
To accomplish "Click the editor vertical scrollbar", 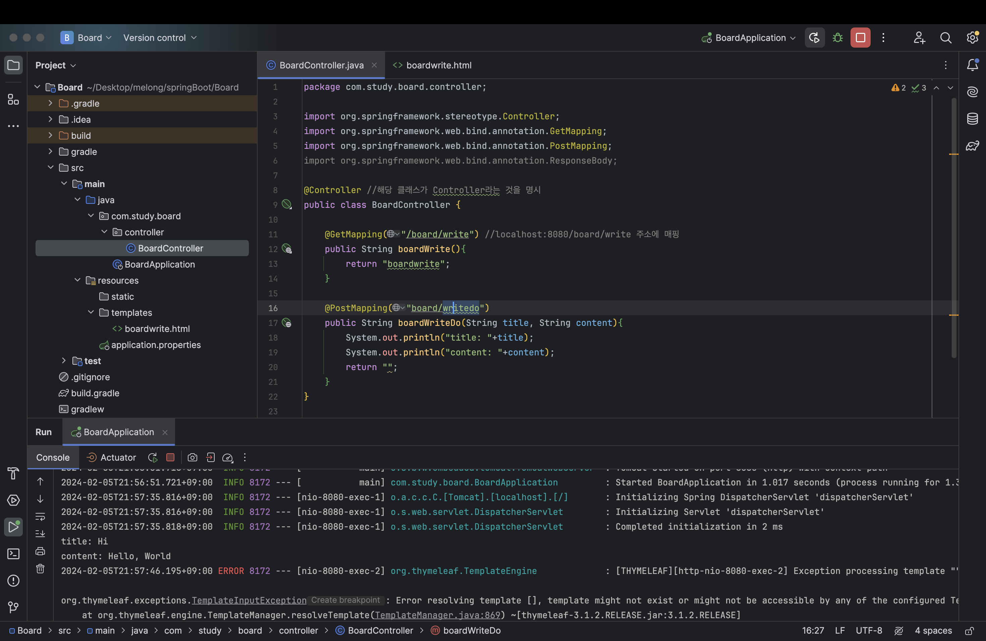I will (x=954, y=228).
